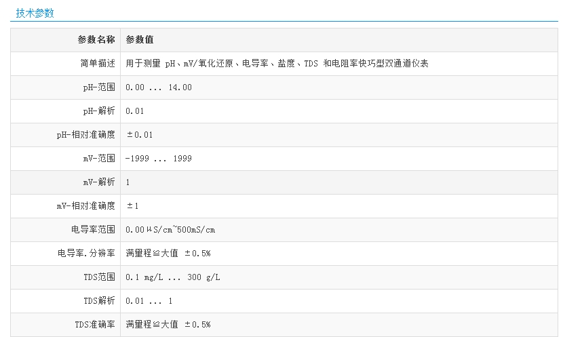
Task: Select the mV-范围 row label
Action: pos(95,159)
